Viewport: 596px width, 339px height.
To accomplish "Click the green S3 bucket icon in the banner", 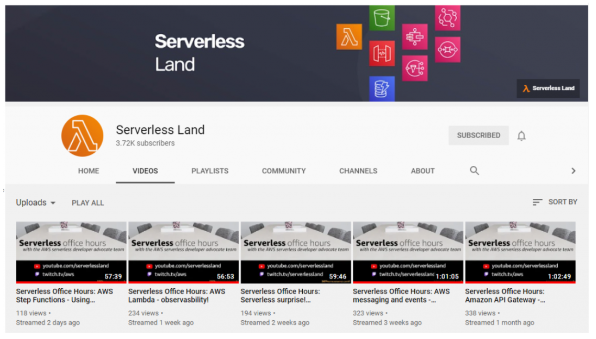I will (382, 18).
